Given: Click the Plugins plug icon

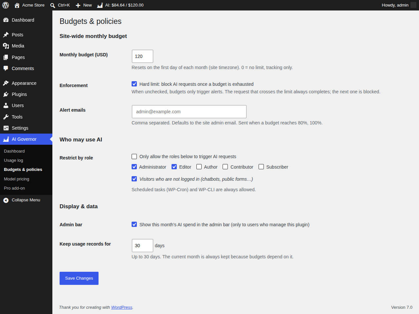Looking at the screenshot, I should (6, 94).
